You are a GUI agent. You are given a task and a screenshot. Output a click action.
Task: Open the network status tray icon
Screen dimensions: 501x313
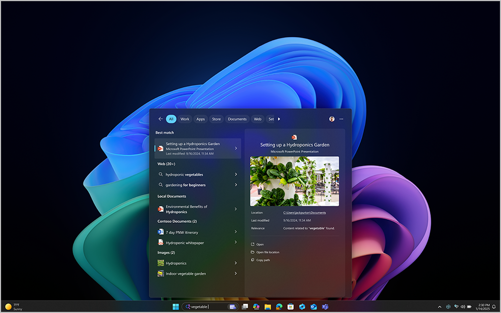(x=456, y=306)
